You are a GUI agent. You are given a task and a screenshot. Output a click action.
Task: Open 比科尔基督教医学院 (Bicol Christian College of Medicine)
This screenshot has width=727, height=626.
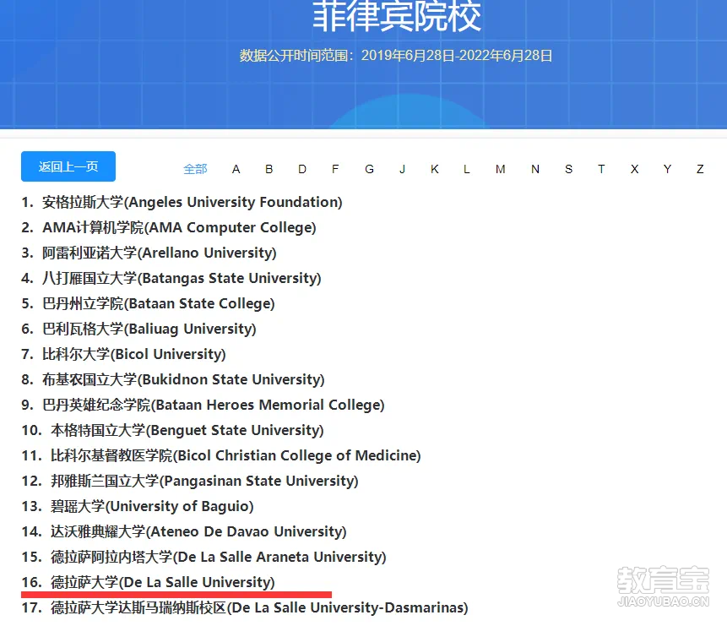pyautogui.click(x=221, y=455)
